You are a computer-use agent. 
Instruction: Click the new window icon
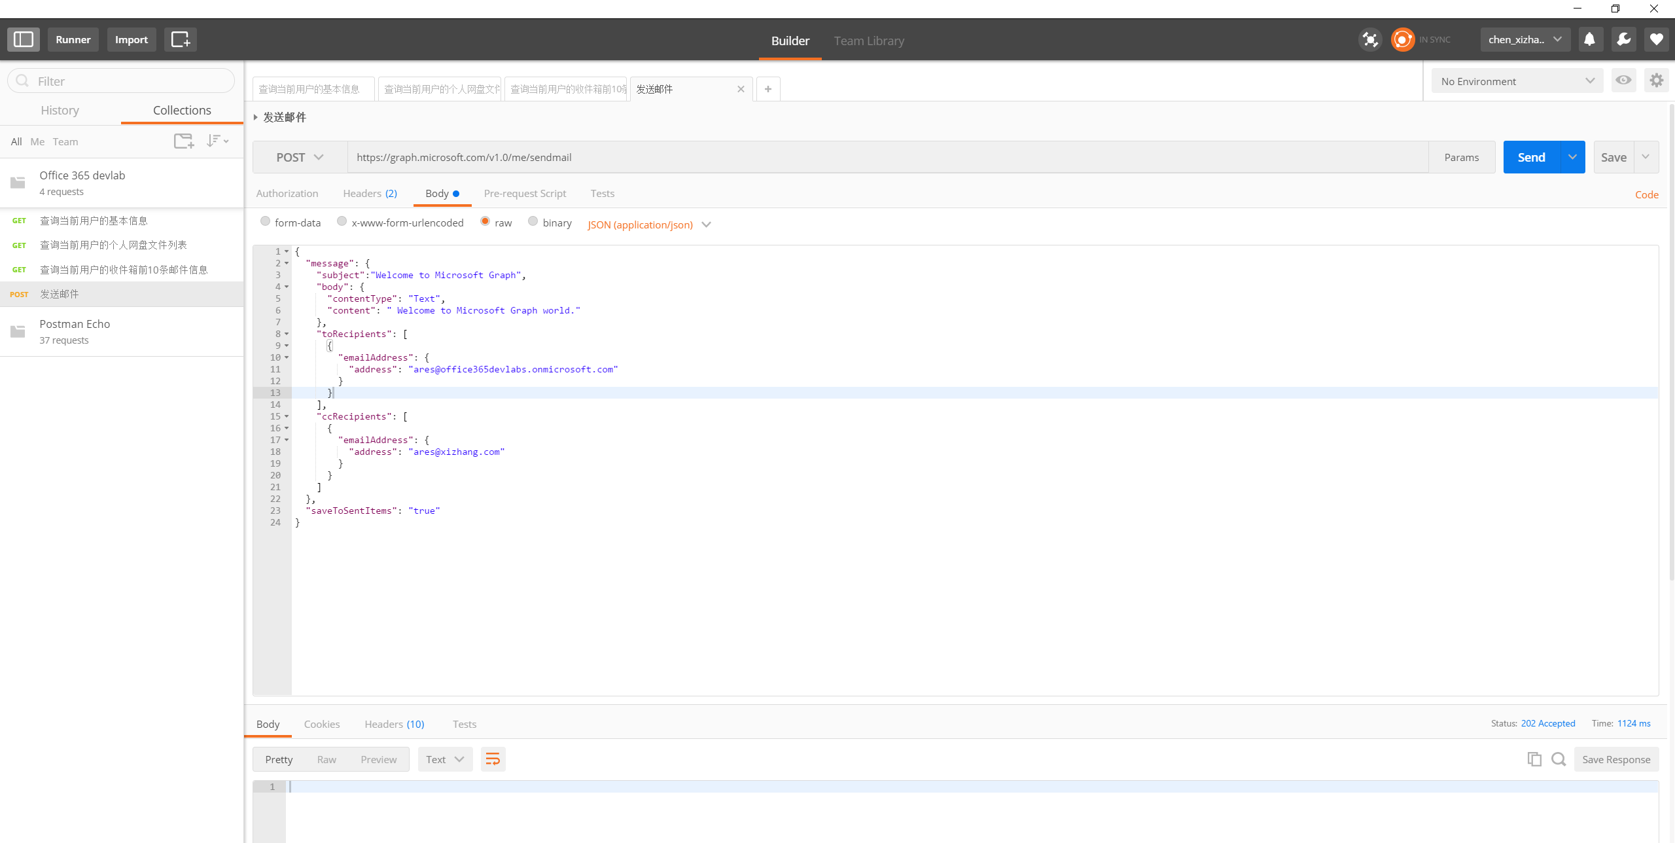click(180, 39)
